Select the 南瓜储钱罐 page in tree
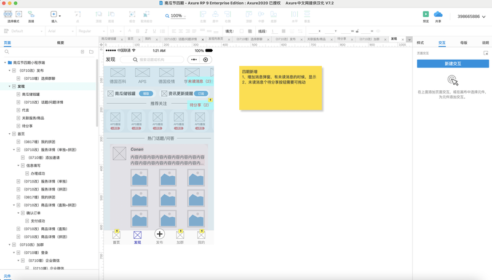 [x=30, y=95]
